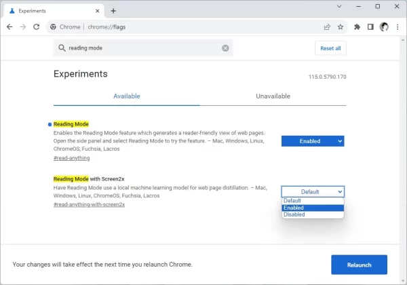Screen dimensions: 407x285
Task: Open the #read-anything link
Action: [x=72, y=158]
